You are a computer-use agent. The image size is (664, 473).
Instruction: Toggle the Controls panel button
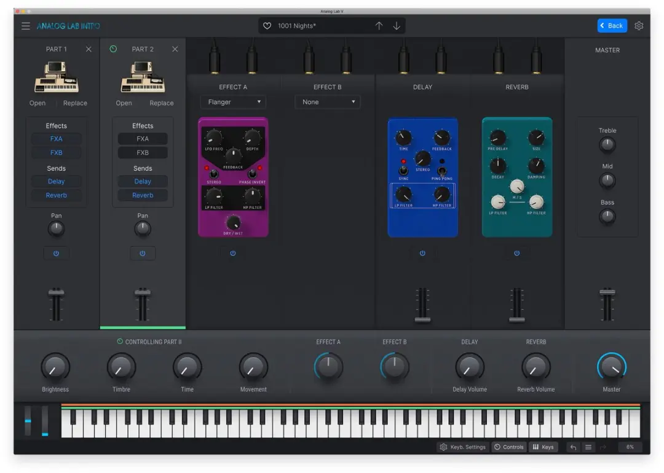tap(509, 447)
